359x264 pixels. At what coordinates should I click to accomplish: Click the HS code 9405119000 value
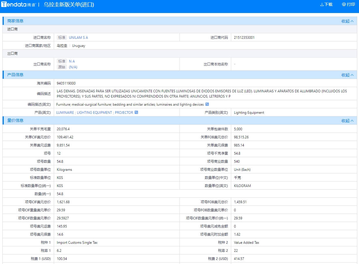(x=66, y=83)
